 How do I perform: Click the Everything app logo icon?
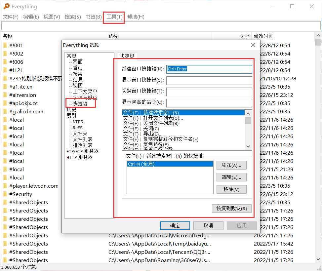(x=7, y=6)
